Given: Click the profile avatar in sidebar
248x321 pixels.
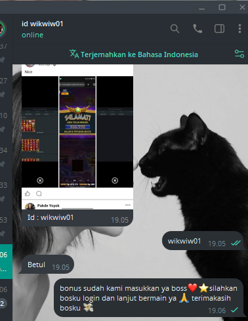Looking at the screenshot, I should (2, 29).
